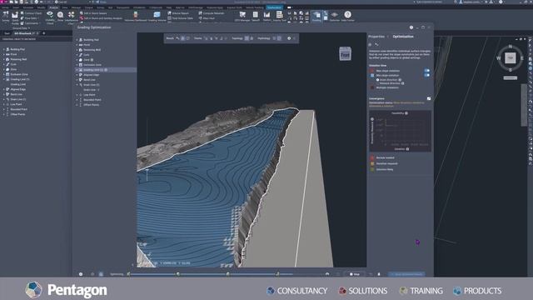Collapse the Drain Line tree node
Image resolution: width=533 pixels, height=300 pixels.
coord(77,85)
